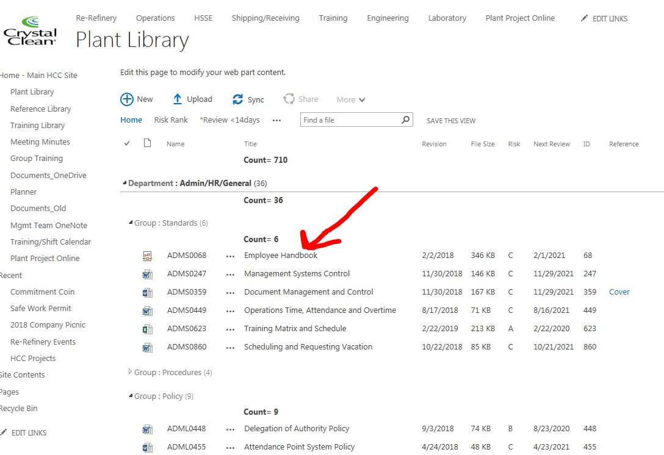664x455 pixels.
Task: Open ellipsis menu for Employee Handbook
Action: pyautogui.click(x=230, y=256)
